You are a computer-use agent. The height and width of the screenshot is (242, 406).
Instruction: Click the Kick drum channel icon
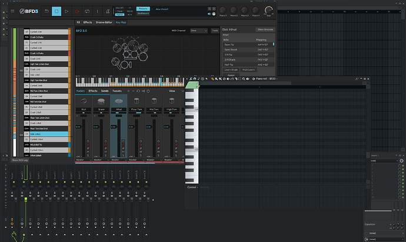pyautogui.click(x=84, y=102)
